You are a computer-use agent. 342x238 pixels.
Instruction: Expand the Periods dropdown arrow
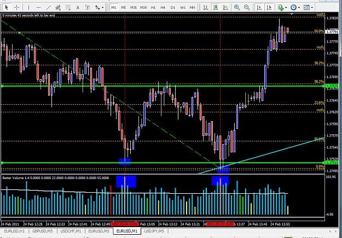tap(299, 8)
